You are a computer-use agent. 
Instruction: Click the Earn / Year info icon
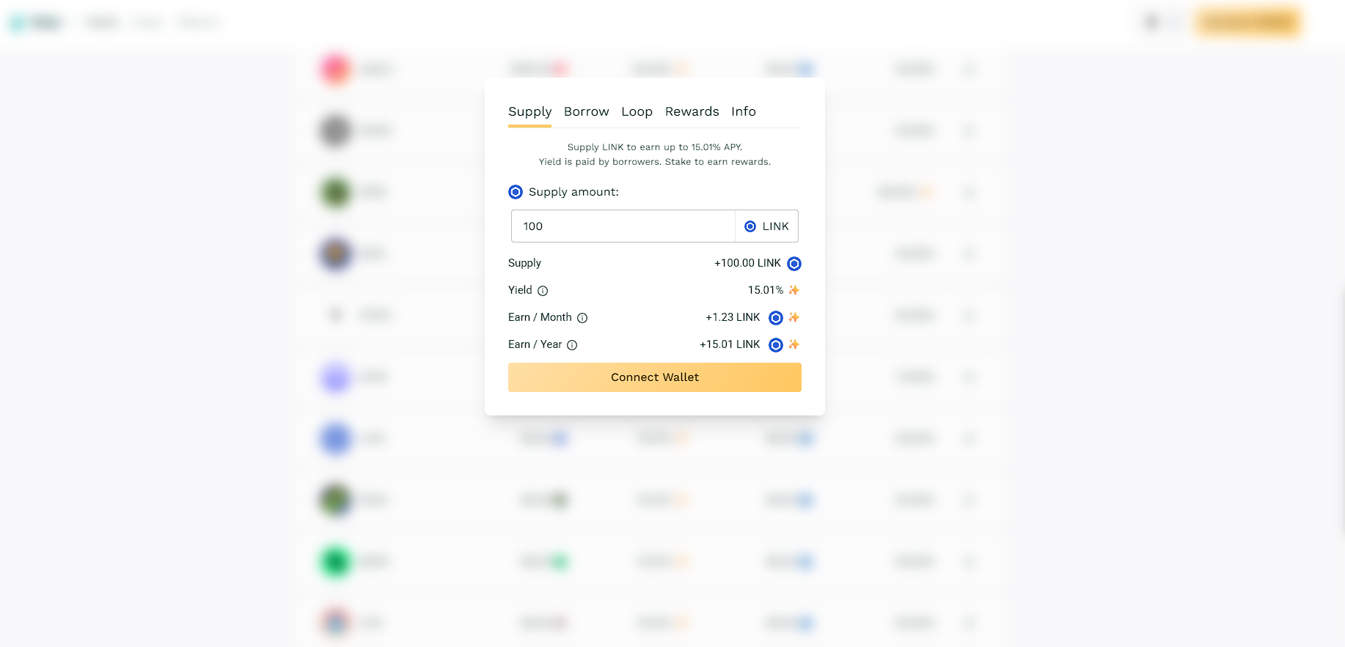pos(572,345)
